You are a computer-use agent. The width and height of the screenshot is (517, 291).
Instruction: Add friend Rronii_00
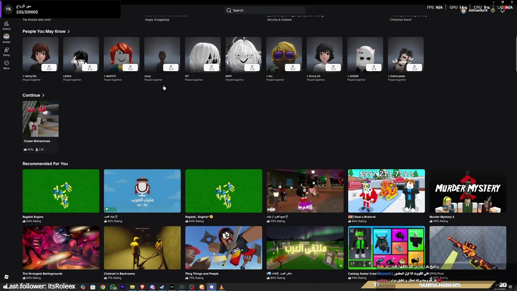pos(334,67)
